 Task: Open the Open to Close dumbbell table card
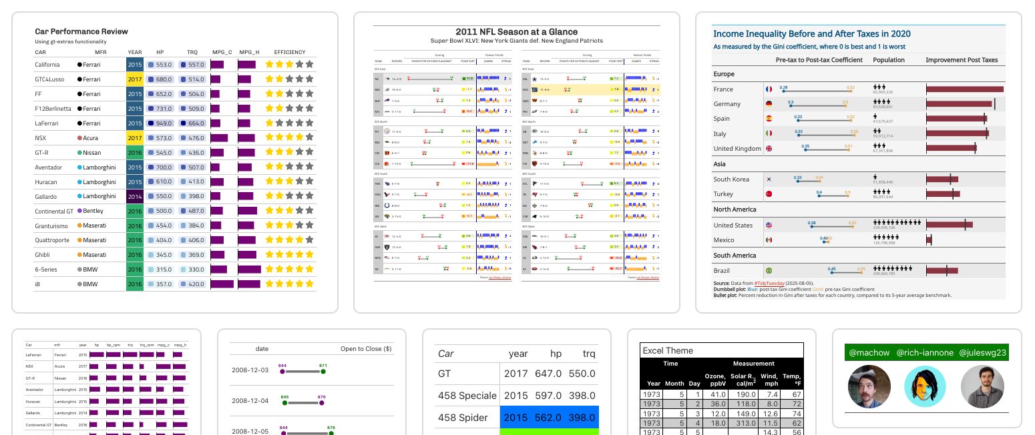pos(311,382)
